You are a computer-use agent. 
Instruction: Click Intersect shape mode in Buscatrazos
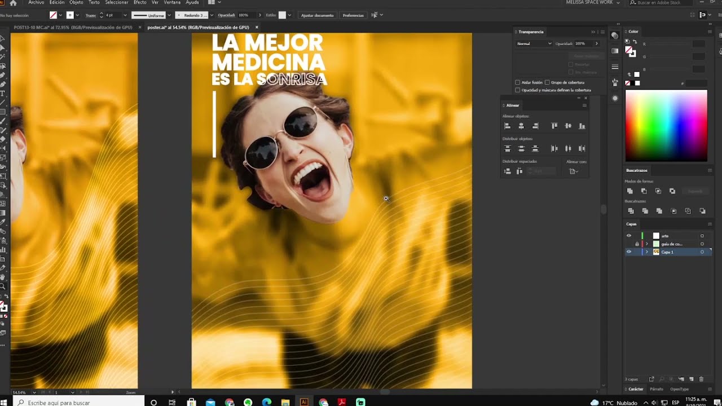[x=658, y=191]
